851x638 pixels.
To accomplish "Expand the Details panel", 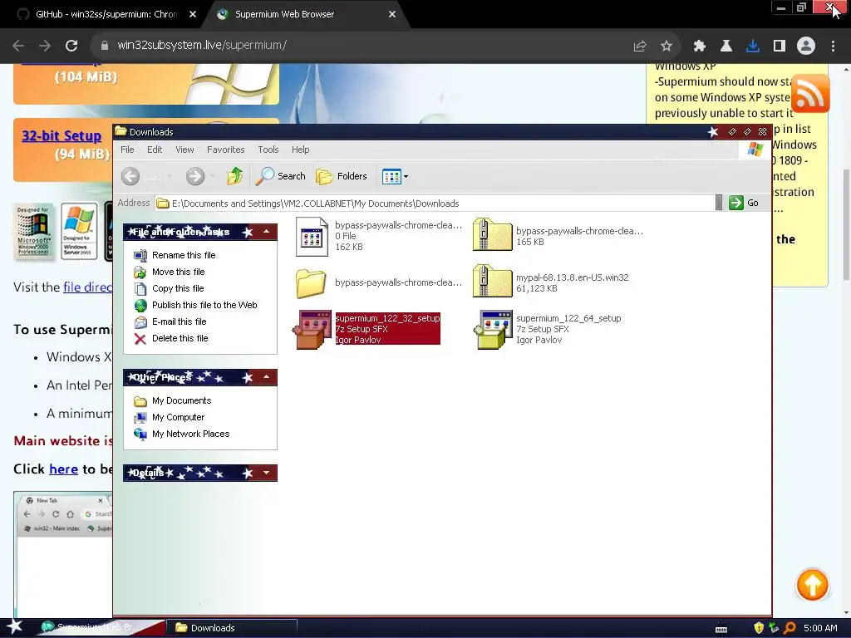I will tap(266, 473).
